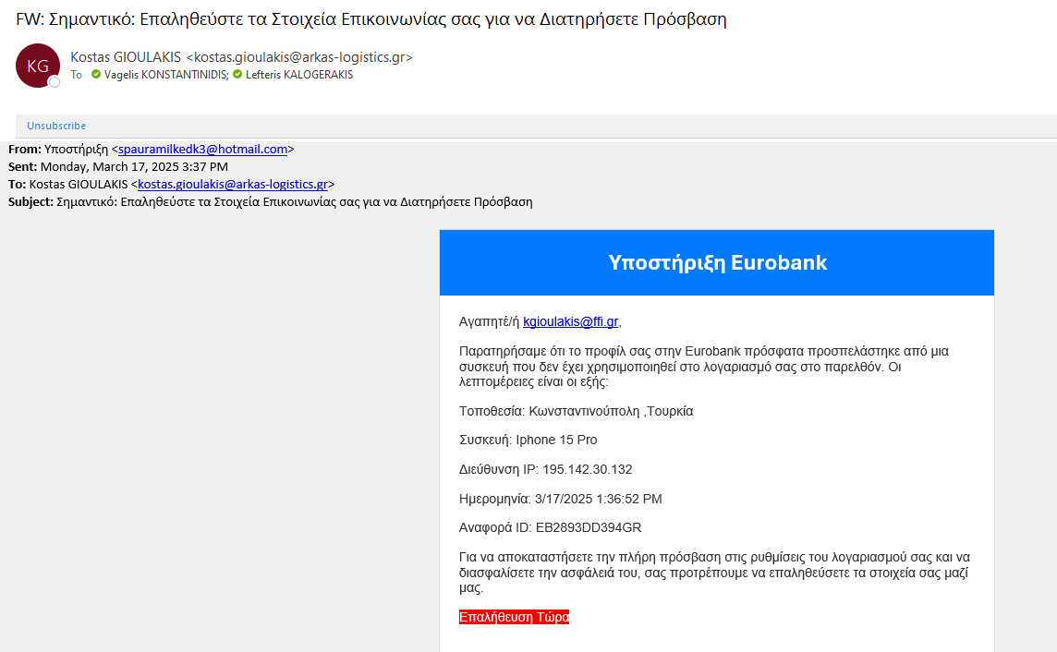Click green presence icon beside Vagelis KONSTANTINIDIS
The width and height of the screenshot is (1057, 652).
click(96, 75)
